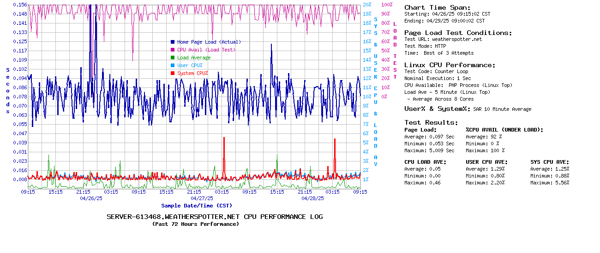The width and height of the screenshot is (600, 253).
Task: Click the light blue User CPU% legend swatch
Action: coord(173,65)
